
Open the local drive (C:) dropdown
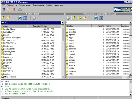click(x=63, y=23)
